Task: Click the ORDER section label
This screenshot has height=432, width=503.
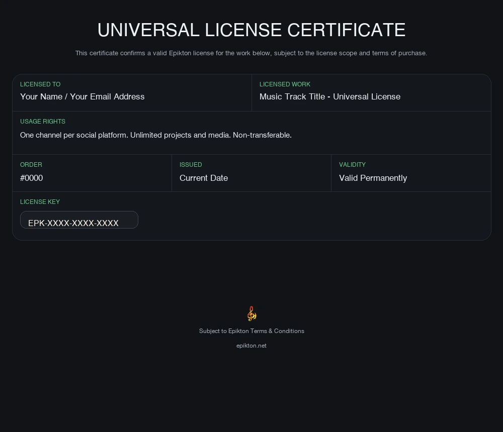Action: coord(31,165)
